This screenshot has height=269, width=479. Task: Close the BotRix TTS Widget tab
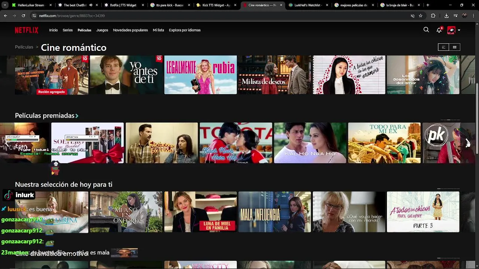click(143, 5)
